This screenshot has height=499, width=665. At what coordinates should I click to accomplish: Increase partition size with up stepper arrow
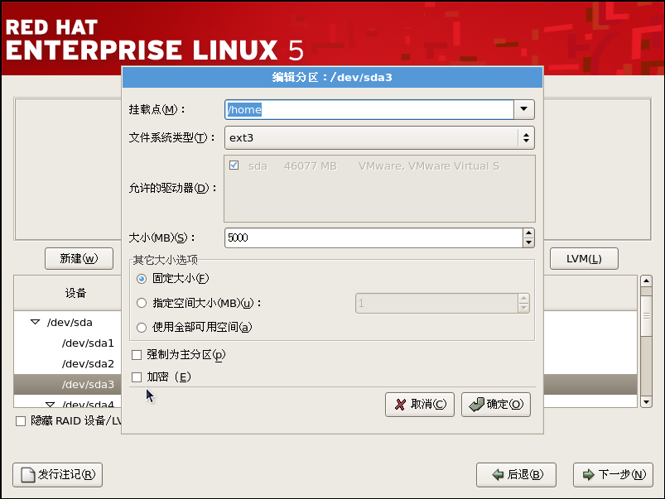coord(528,233)
